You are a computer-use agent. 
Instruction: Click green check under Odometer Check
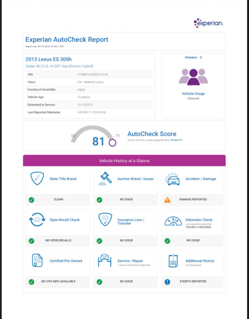tap(167, 241)
